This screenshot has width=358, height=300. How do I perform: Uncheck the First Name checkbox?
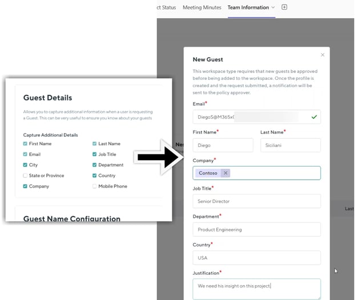tap(25, 144)
